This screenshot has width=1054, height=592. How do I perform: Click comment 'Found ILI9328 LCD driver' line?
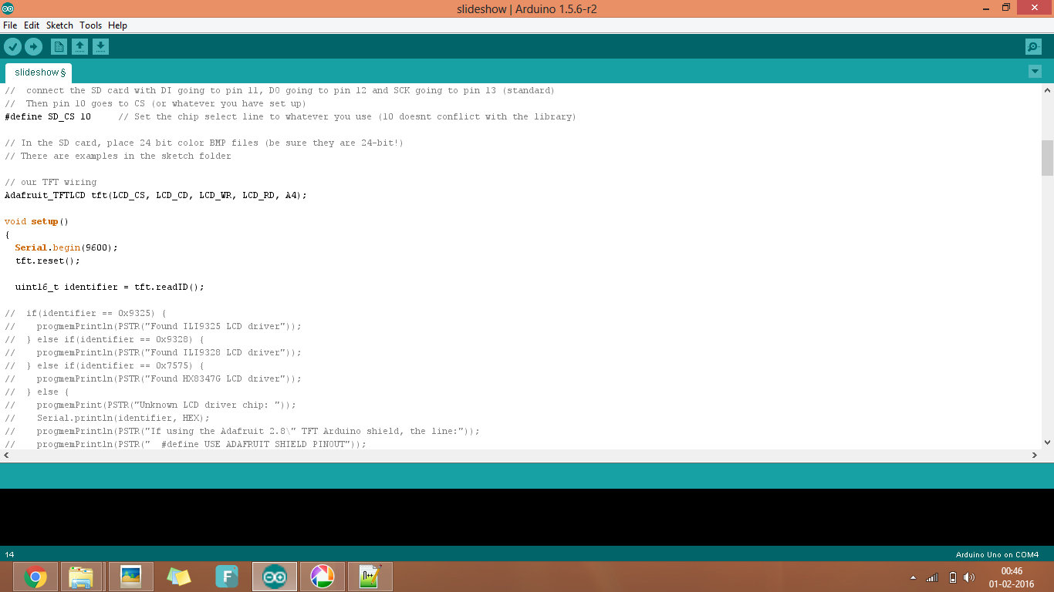pos(153,352)
